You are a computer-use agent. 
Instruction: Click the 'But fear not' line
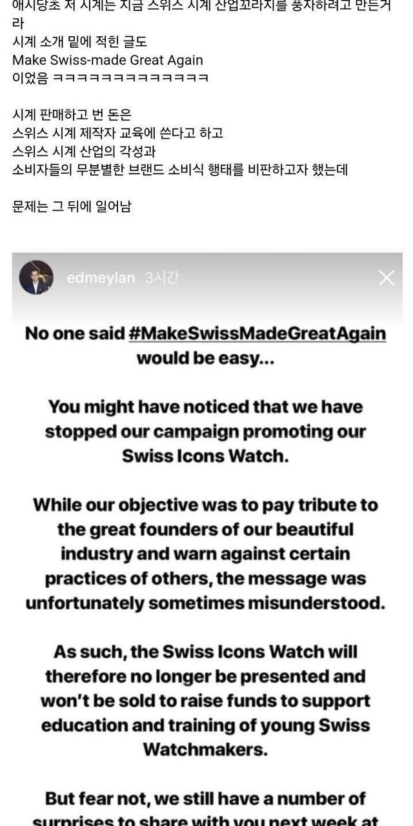click(205, 798)
